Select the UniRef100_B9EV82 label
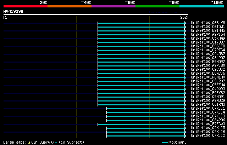Screen dimensions: 227x145 click(x=208, y=93)
